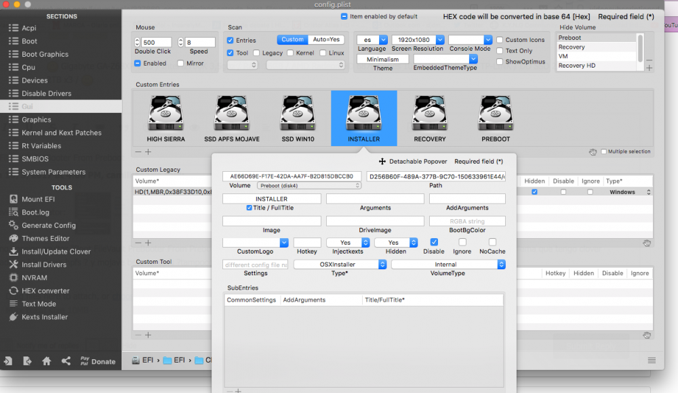Open the Volume Preboot (disk4) dropdown

pyautogui.click(x=308, y=185)
